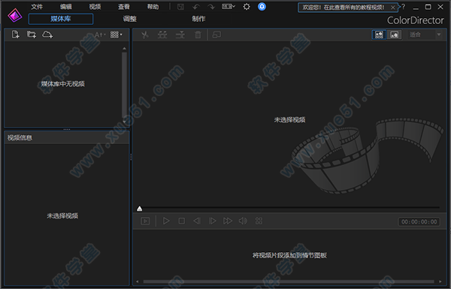Open the sort order dropdown

coord(100,35)
